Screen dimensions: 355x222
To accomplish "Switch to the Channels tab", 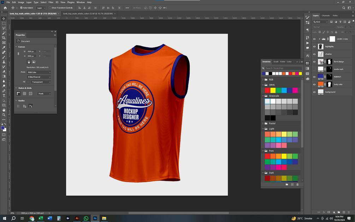I will coord(326,16).
